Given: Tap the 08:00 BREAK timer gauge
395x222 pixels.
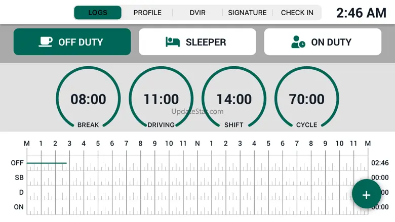Looking at the screenshot, I should point(88,98).
